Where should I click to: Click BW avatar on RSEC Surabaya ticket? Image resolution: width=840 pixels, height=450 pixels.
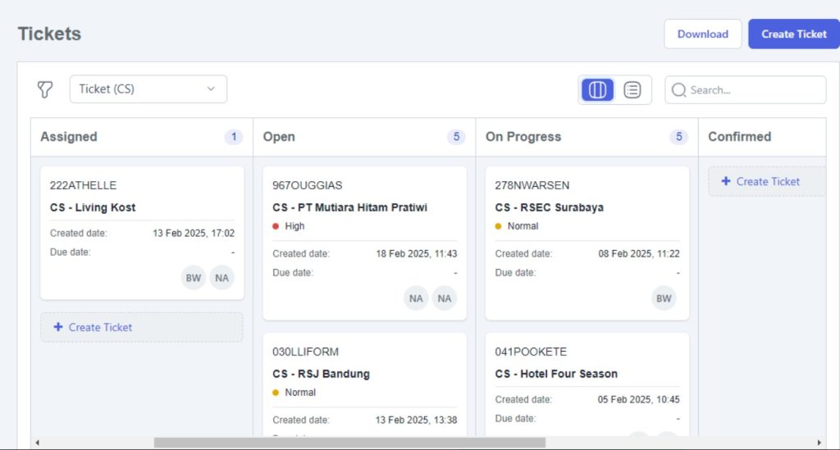click(x=664, y=298)
